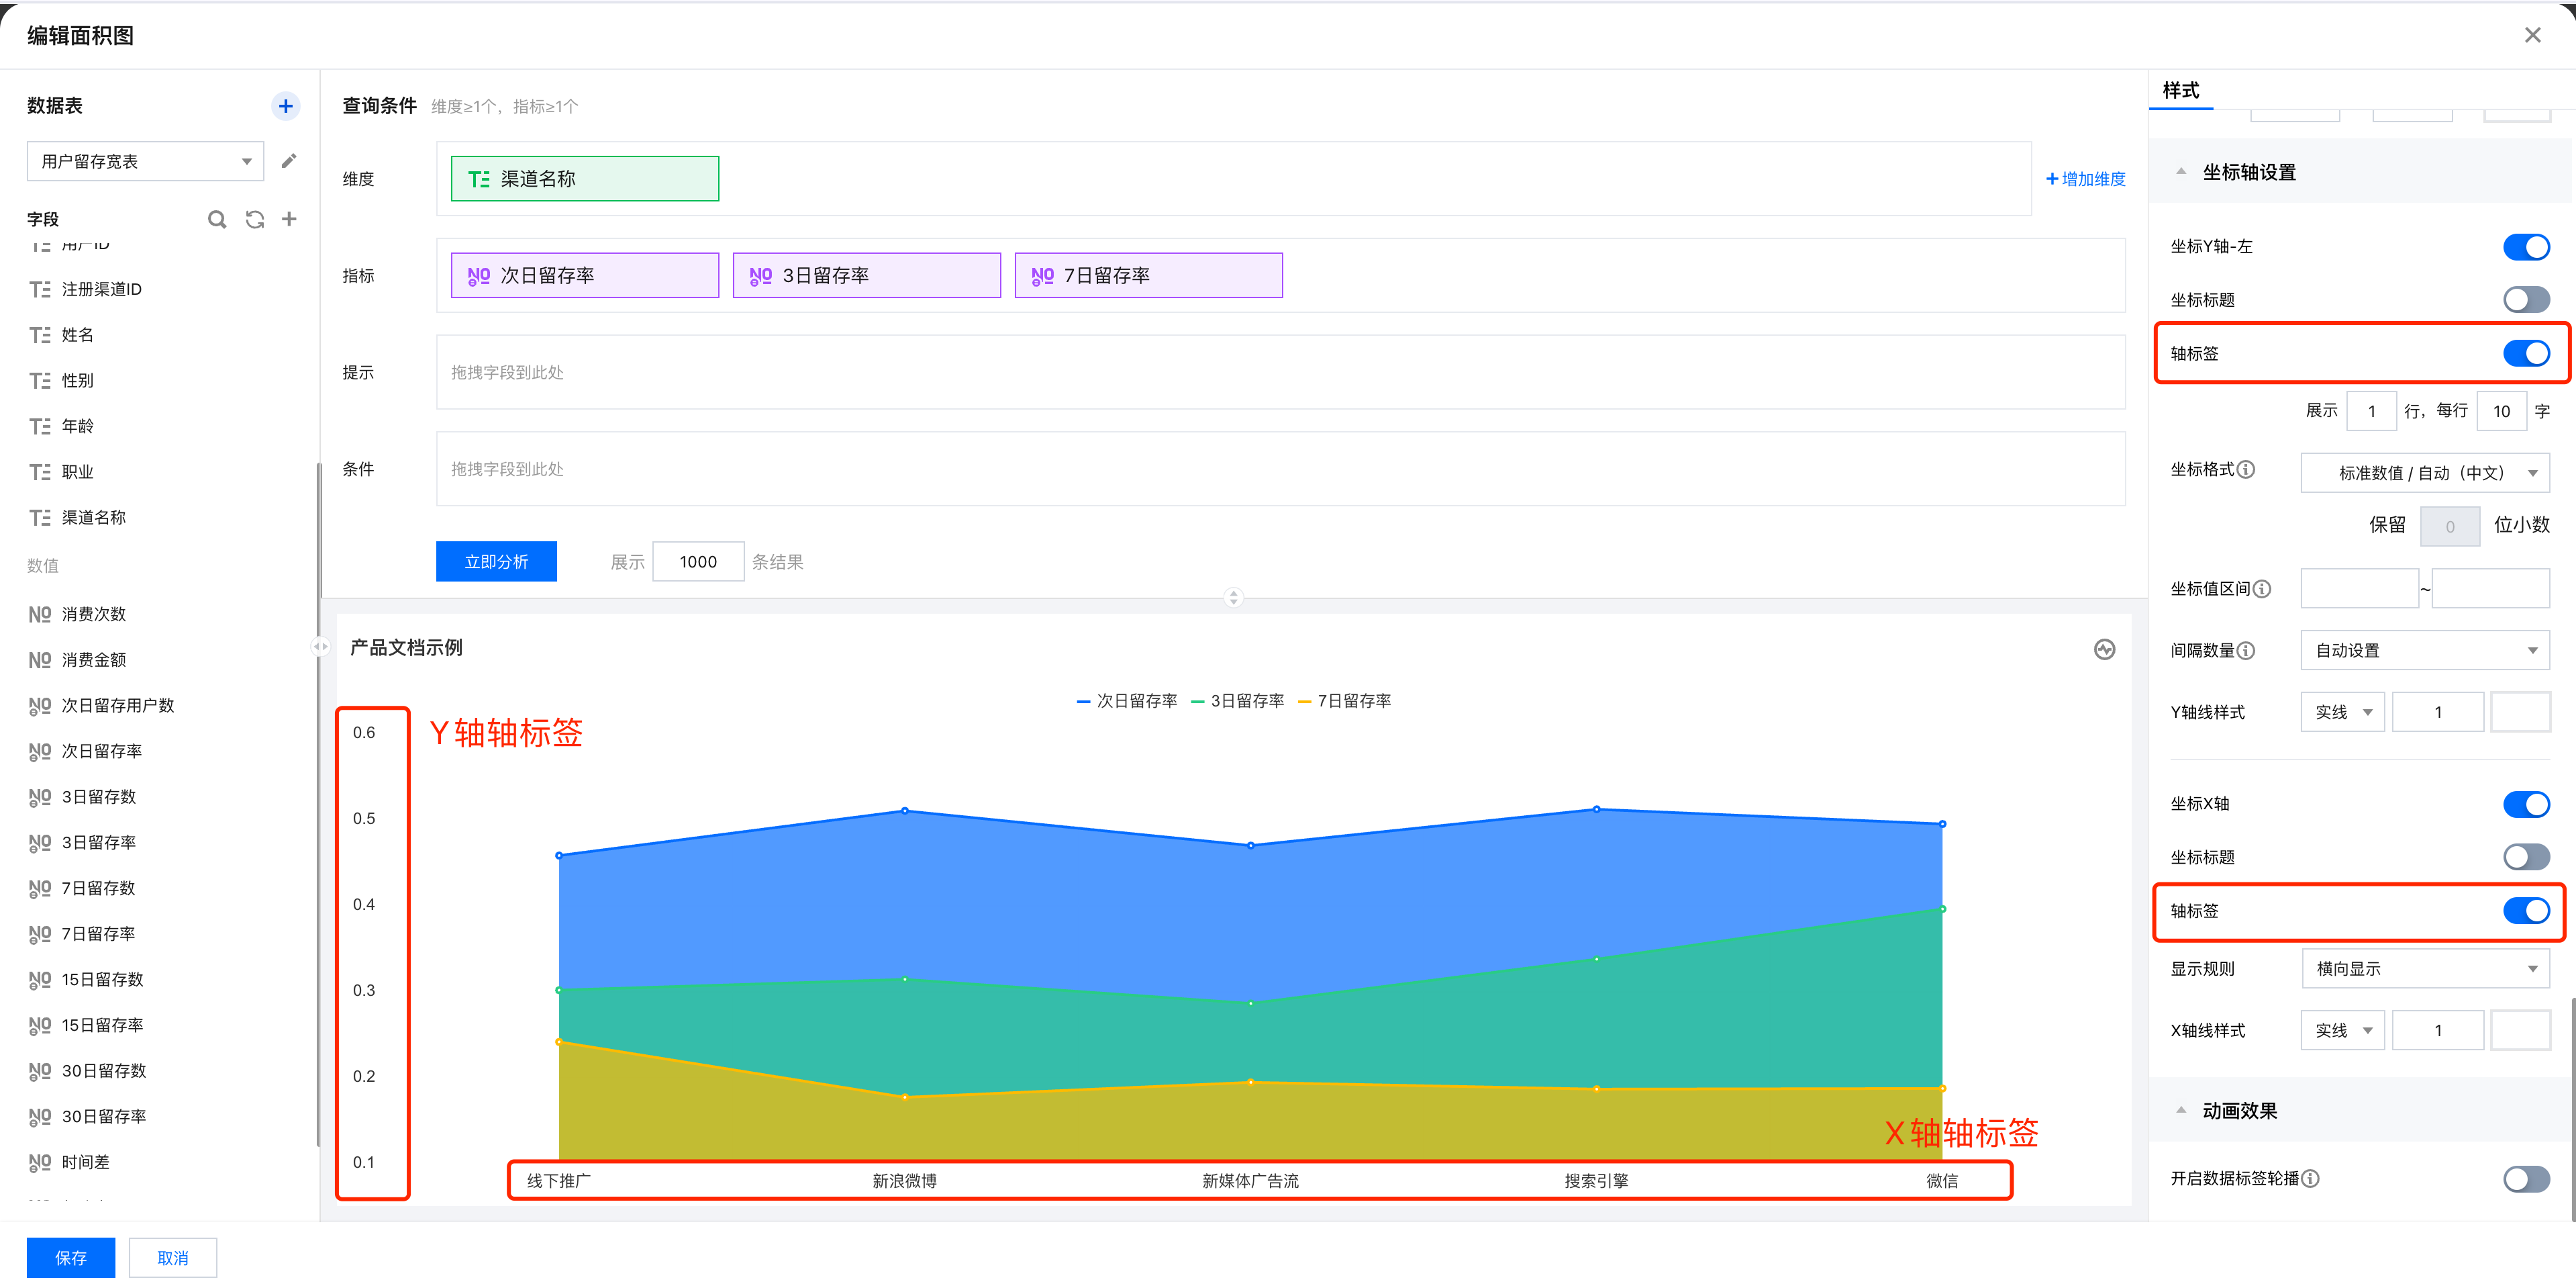
Task: Click the info icon next to 坐标格式
Action: click(2246, 469)
